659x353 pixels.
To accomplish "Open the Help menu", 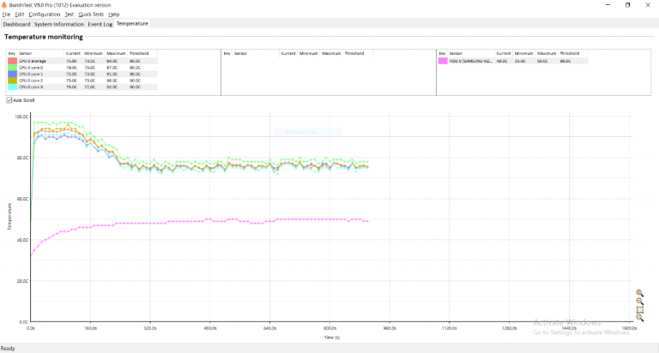I will [113, 15].
